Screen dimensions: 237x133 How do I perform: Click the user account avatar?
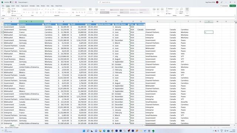[217, 2]
